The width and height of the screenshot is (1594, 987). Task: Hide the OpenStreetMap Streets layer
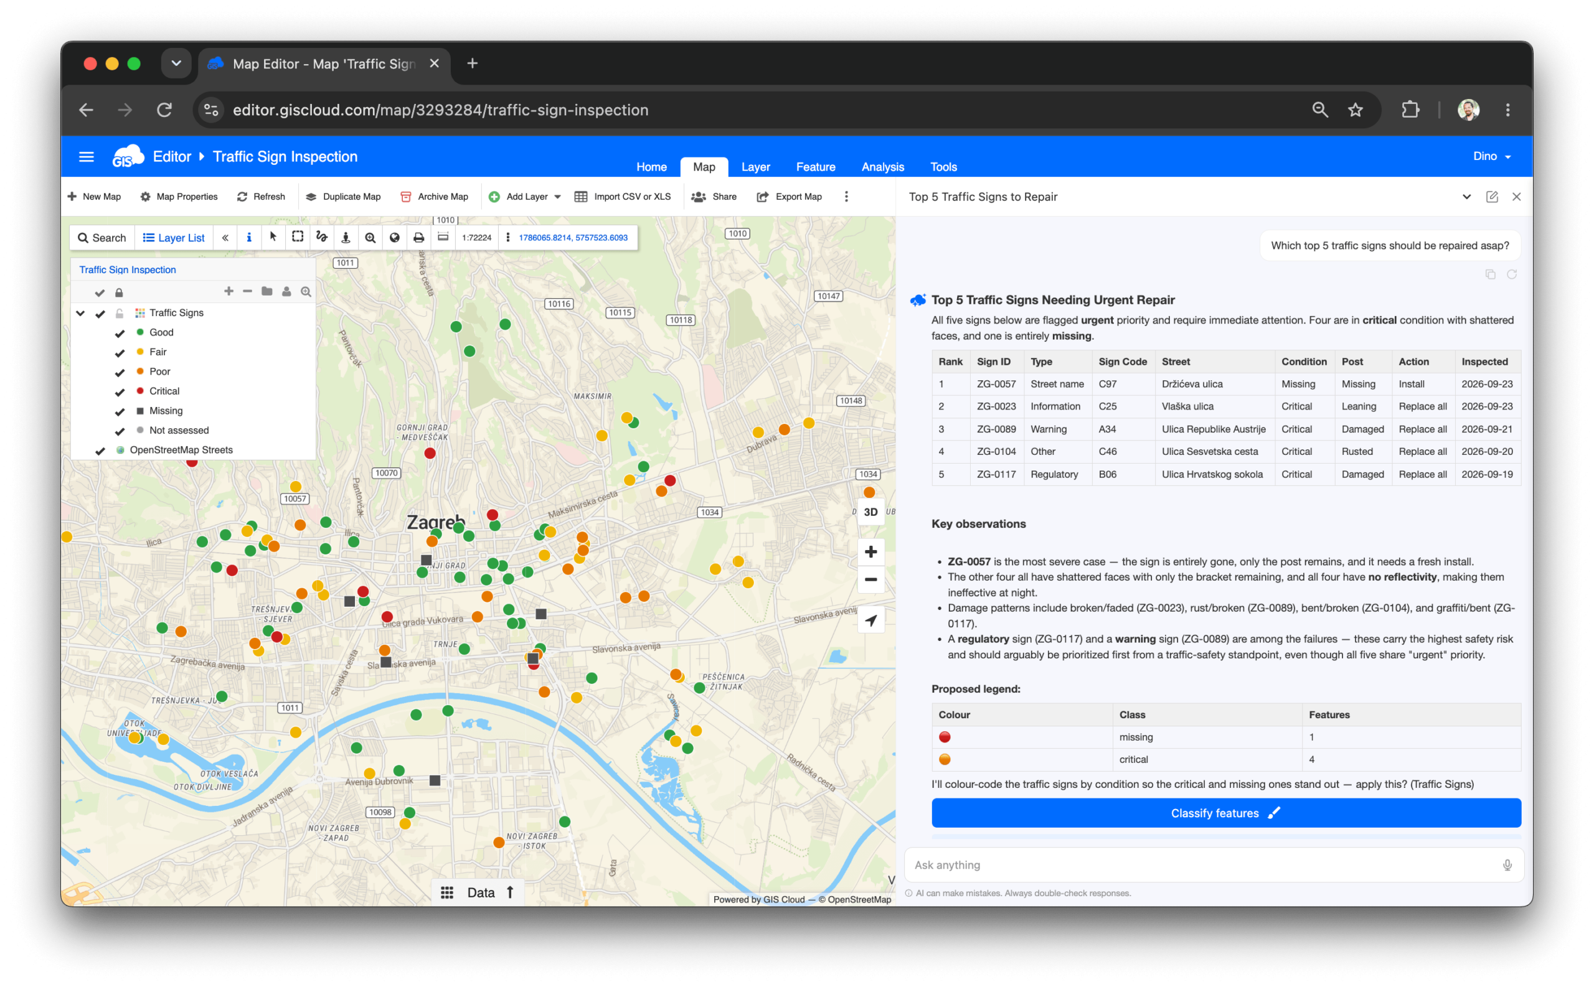pyautogui.click(x=100, y=451)
